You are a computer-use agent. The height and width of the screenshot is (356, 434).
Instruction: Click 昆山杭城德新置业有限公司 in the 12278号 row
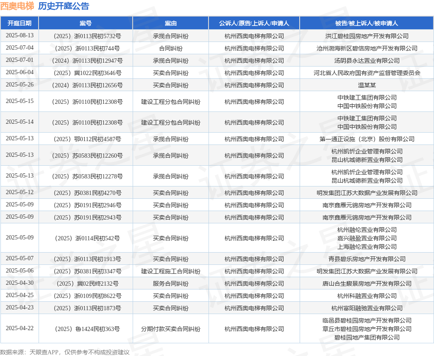367,181
